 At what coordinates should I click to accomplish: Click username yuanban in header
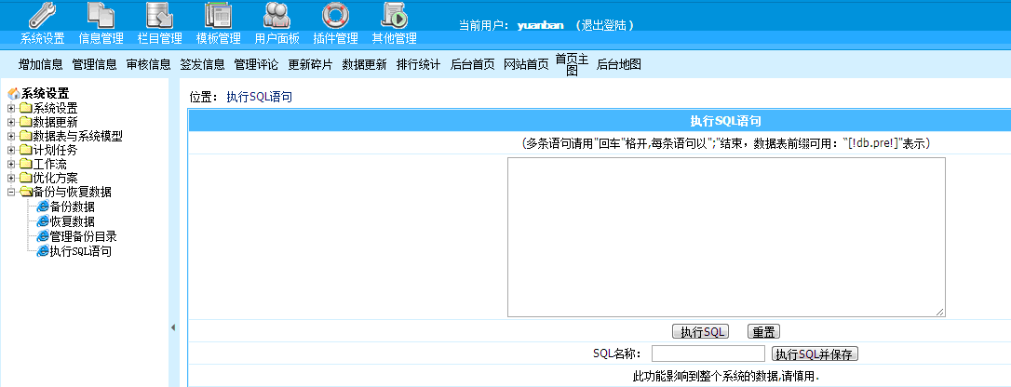pyautogui.click(x=540, y=25)
